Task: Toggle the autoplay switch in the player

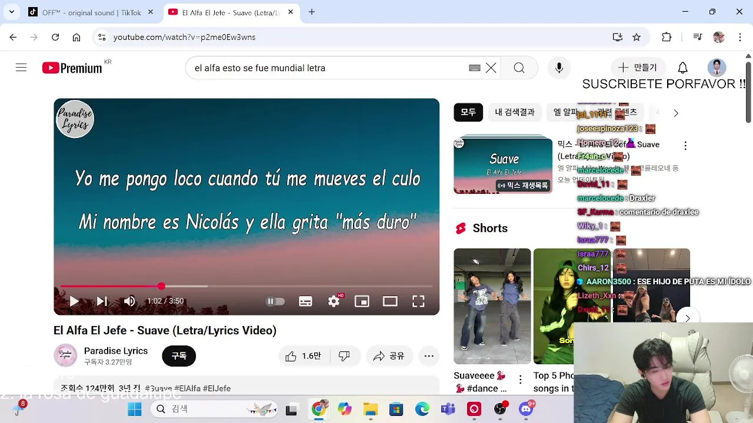Action: click(275, 301)
